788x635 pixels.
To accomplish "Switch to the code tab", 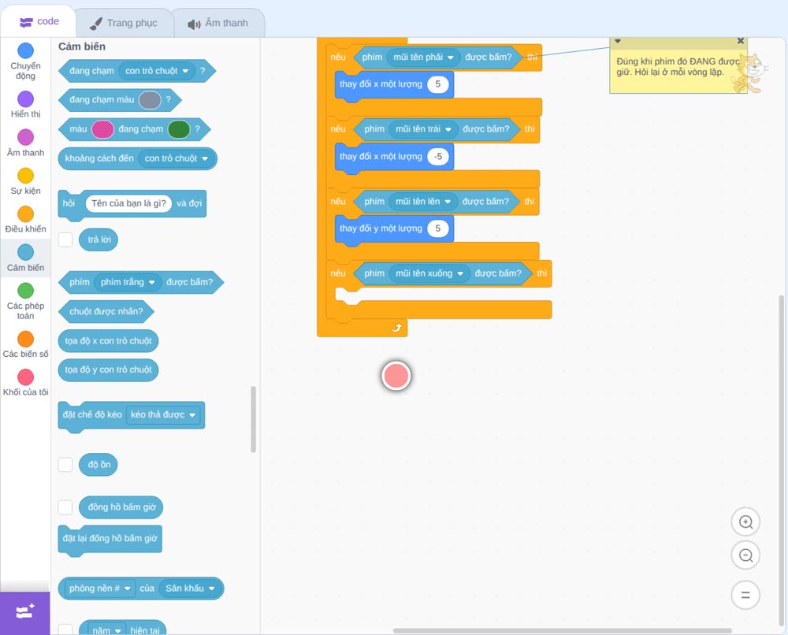I will tap(39, 21).
